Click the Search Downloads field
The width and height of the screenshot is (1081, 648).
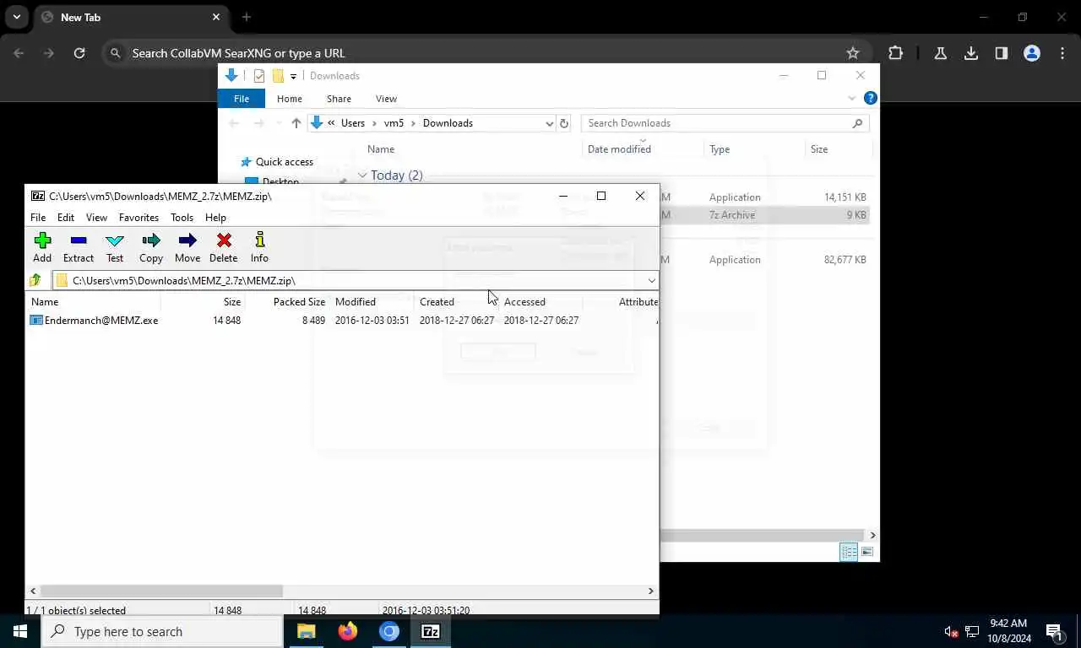tap(725, 123)
